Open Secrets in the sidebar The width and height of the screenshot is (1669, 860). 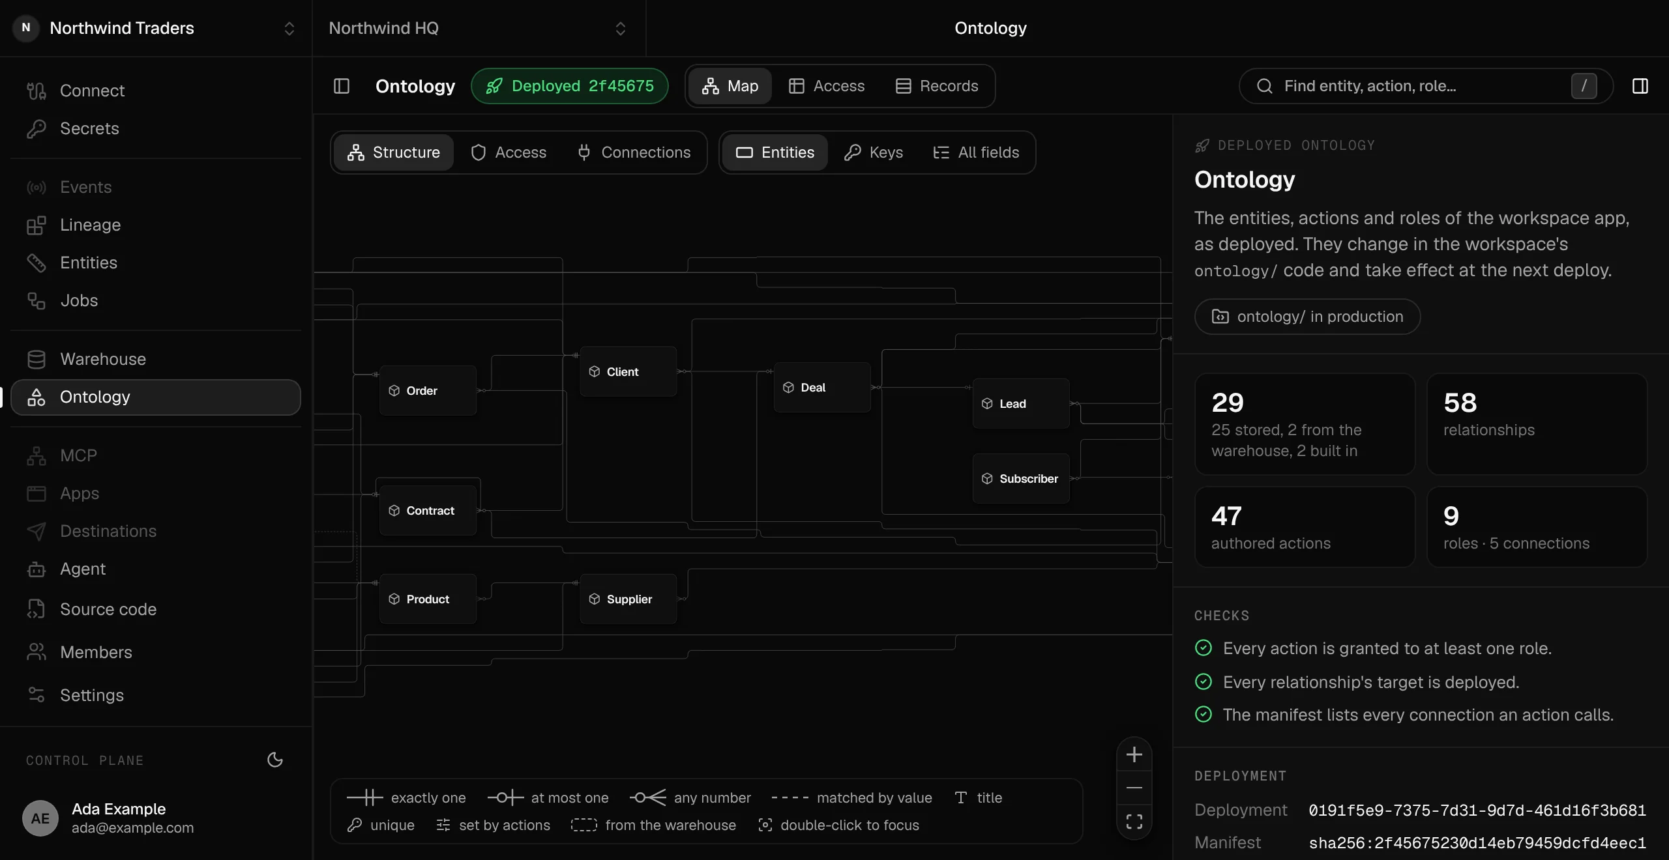[x=156, y=128]
